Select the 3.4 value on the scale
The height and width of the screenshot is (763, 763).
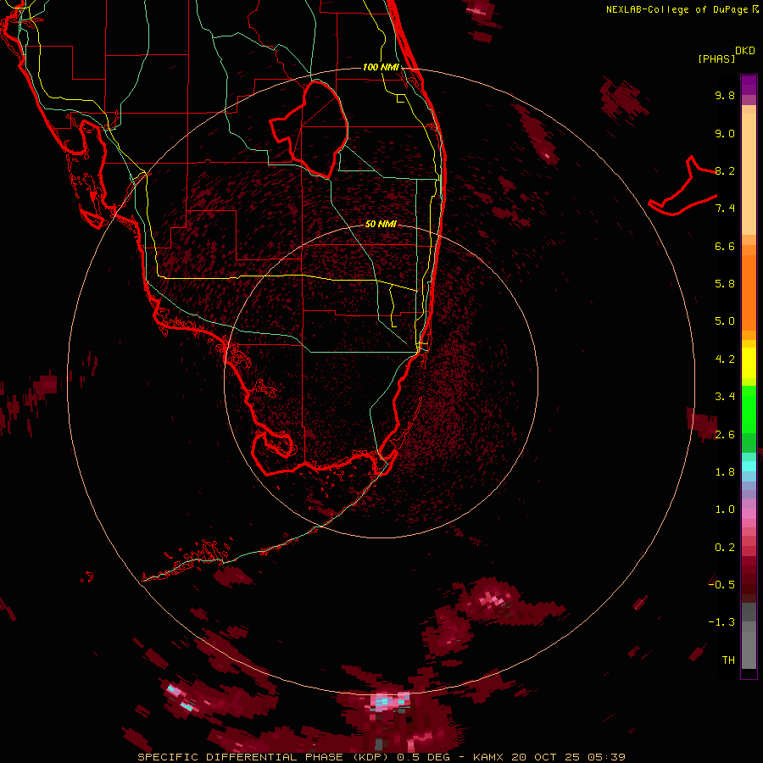click(725, 397)
